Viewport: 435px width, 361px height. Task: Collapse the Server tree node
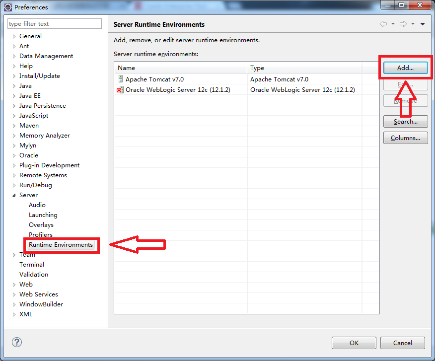(14, 195)
